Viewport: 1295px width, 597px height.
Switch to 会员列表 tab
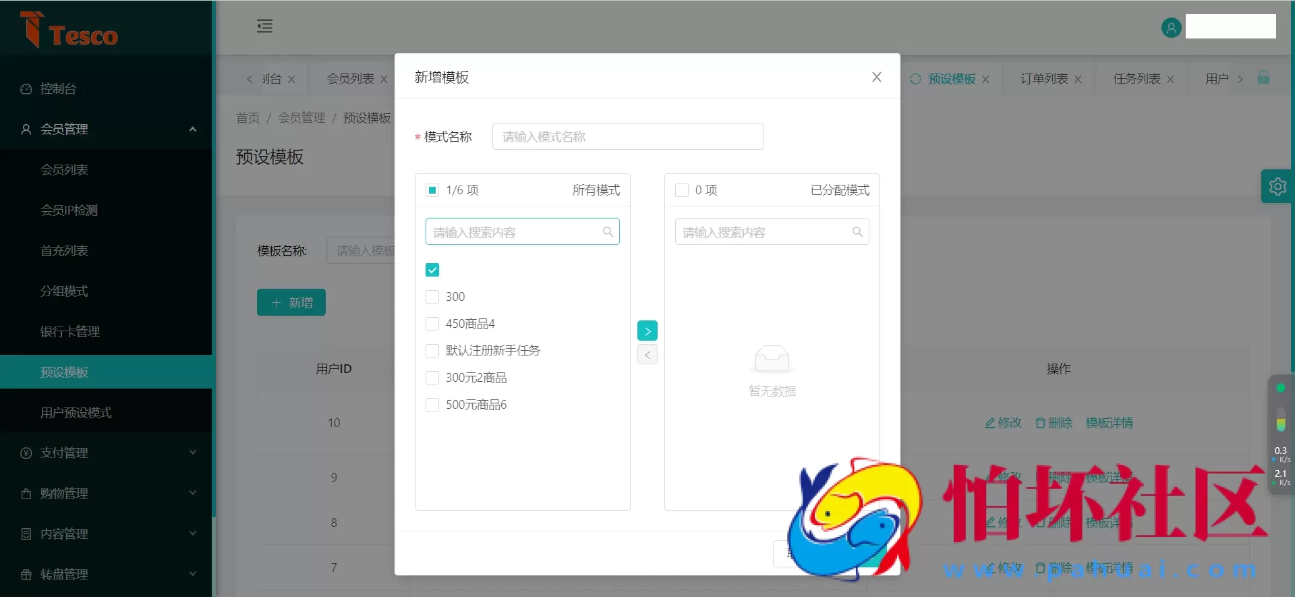pyautogui.click(x=350, y=79)
